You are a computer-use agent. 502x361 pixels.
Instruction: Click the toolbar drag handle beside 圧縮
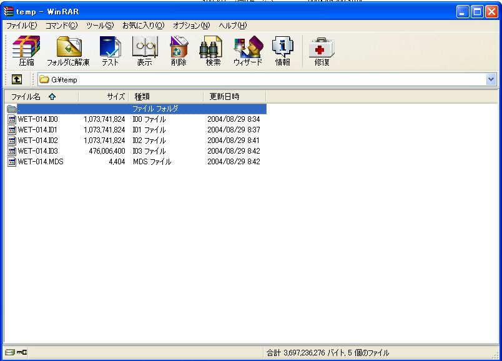[6, 51]
